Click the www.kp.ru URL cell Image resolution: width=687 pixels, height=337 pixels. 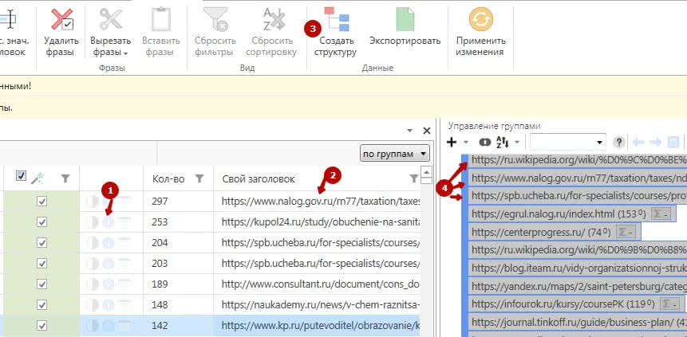pyautogui.click(x=317, y=325)
